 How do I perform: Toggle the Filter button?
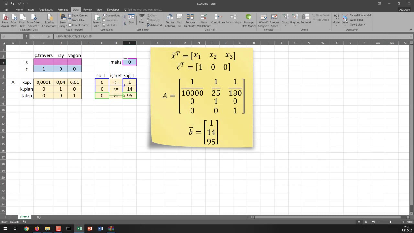click(x=141, y=19)
